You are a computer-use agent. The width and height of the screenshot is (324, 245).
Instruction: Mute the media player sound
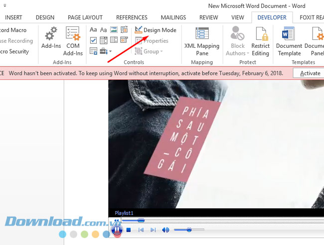[165, 230]
